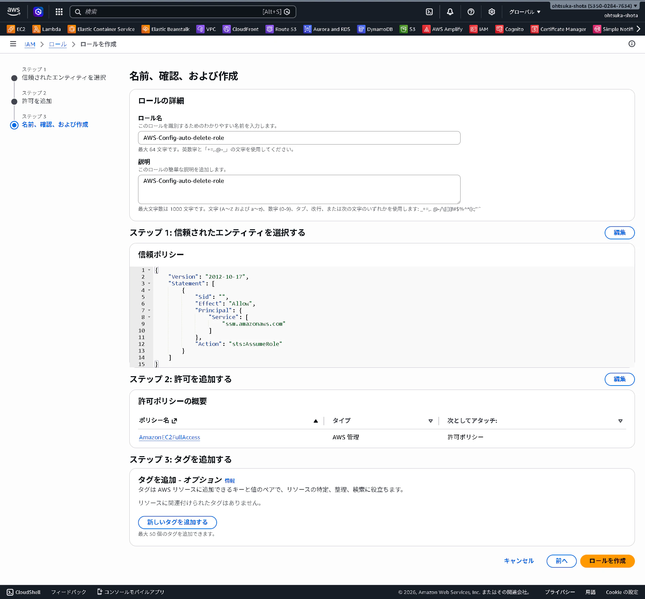Open VPC favorite shortcut
This screenshot has height=599, width=645.
(206, 29)
